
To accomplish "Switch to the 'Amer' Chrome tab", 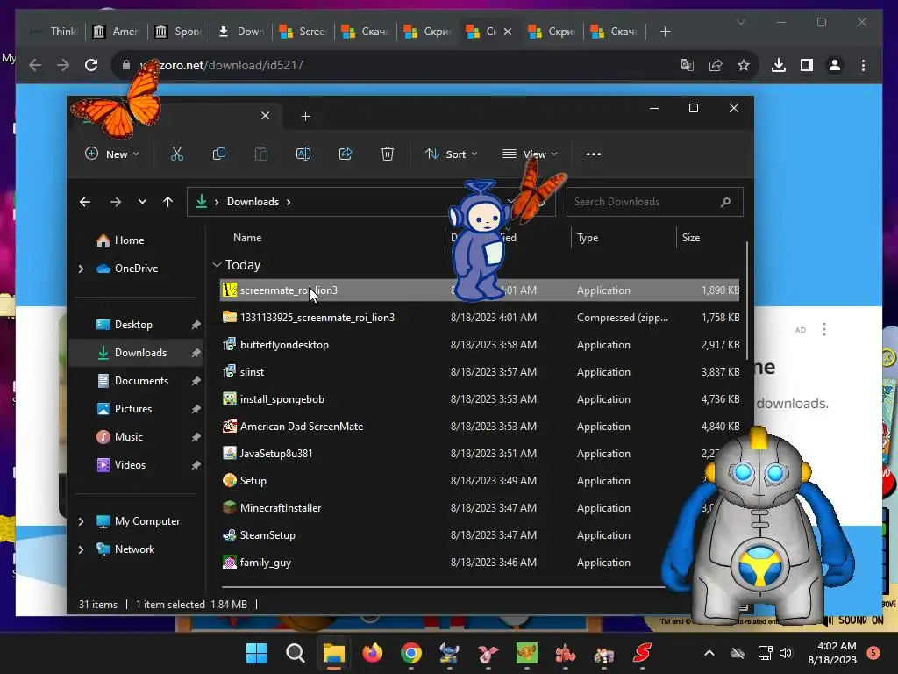I will [x=117, y=32].
